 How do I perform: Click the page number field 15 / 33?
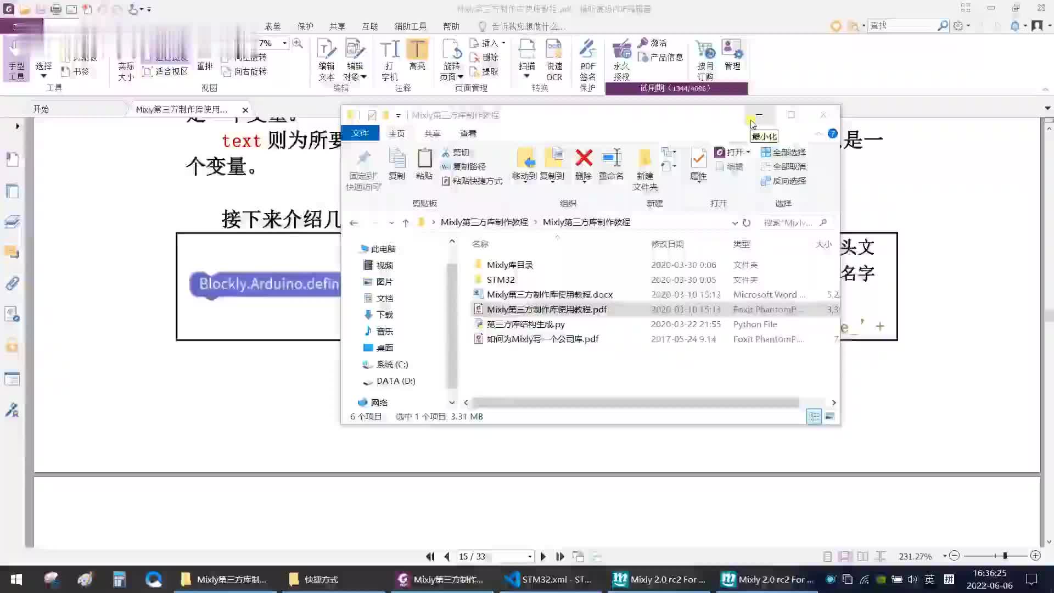pyautogui.click(x=494, y=556)
